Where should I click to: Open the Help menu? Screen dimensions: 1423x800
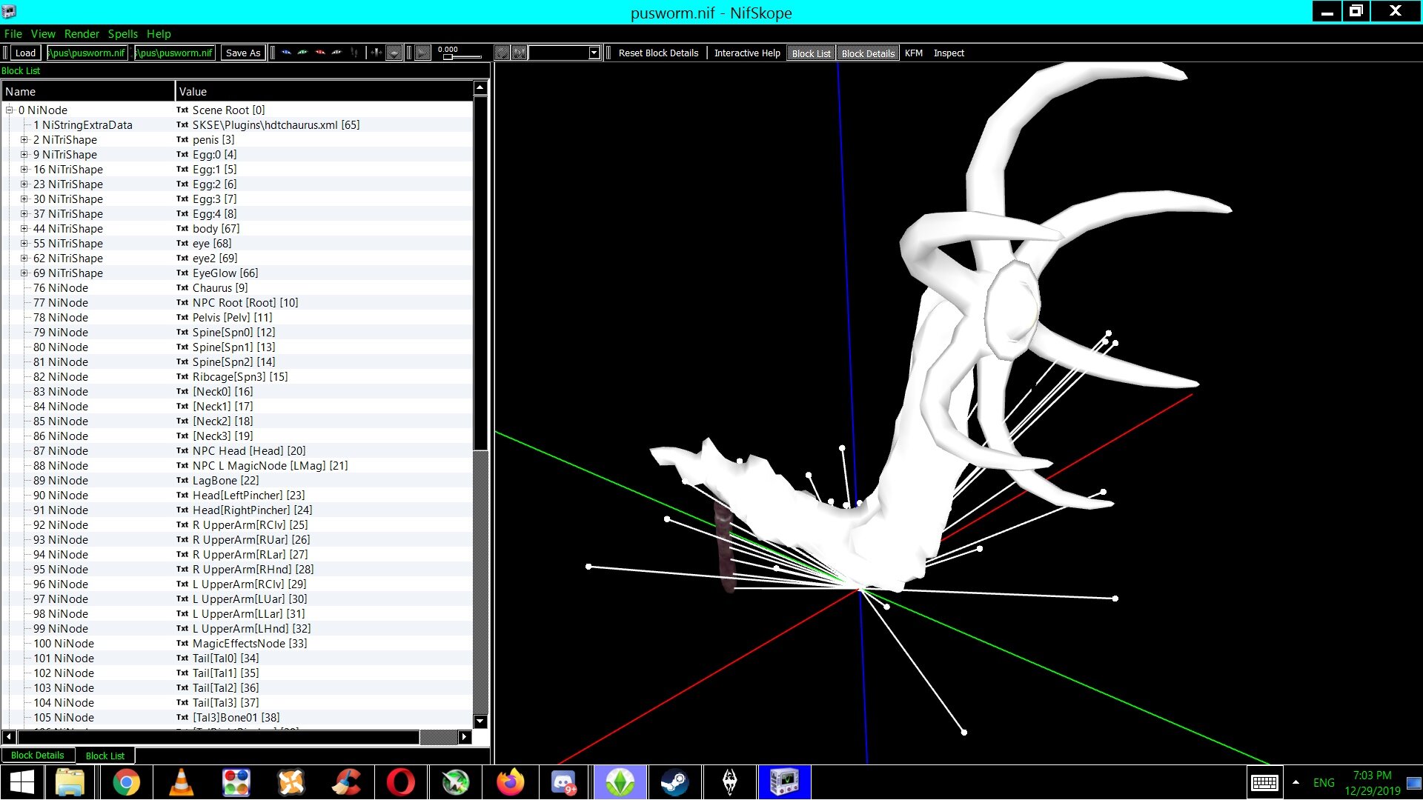[x=159, y=34]
